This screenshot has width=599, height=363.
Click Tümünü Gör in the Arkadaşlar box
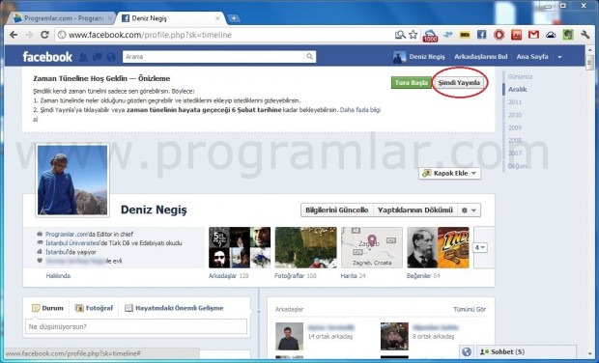pyautogui.click(x=470, y=309)
